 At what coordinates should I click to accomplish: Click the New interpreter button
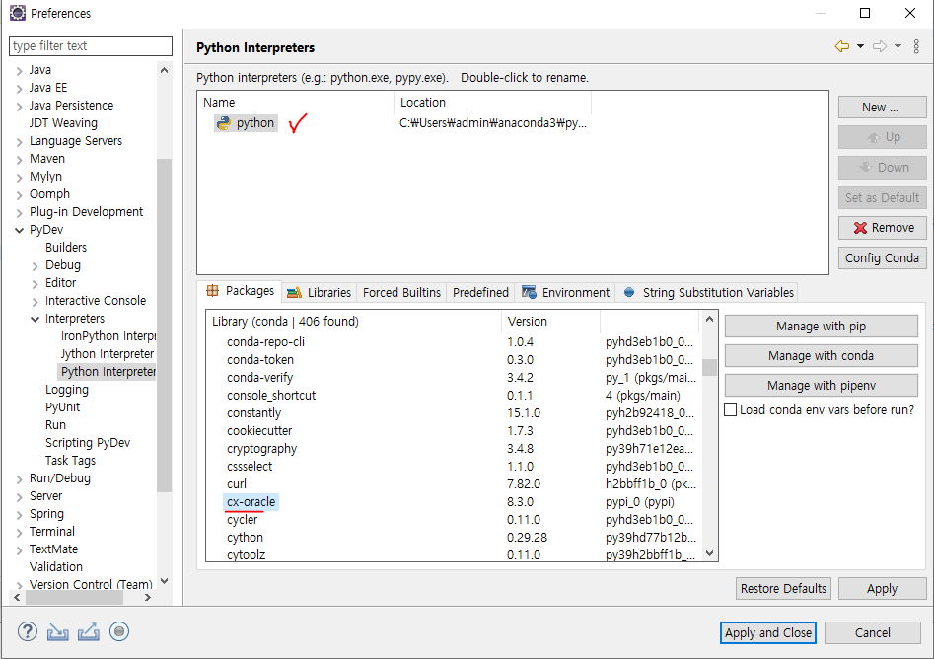(882, 108)
